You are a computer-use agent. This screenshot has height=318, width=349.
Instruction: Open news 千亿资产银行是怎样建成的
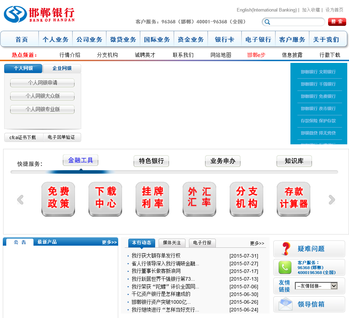161,294
